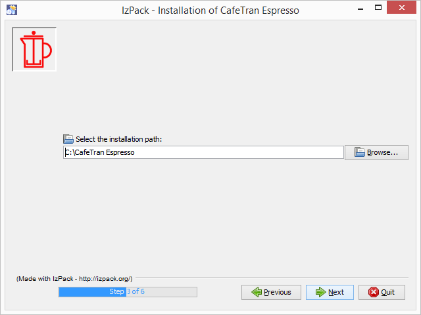Click the green right arrow on Next
421x315 pixels.
(320, 292)
